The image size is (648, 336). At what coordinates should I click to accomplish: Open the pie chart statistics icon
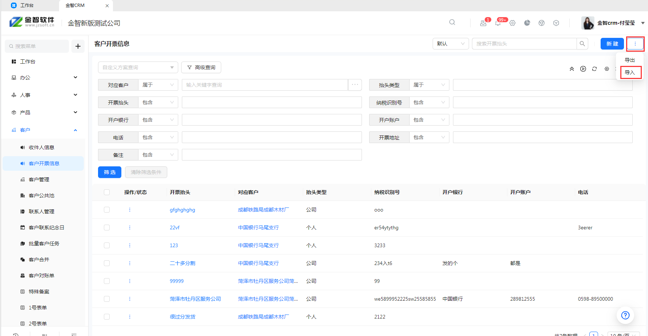coord(527,23)
